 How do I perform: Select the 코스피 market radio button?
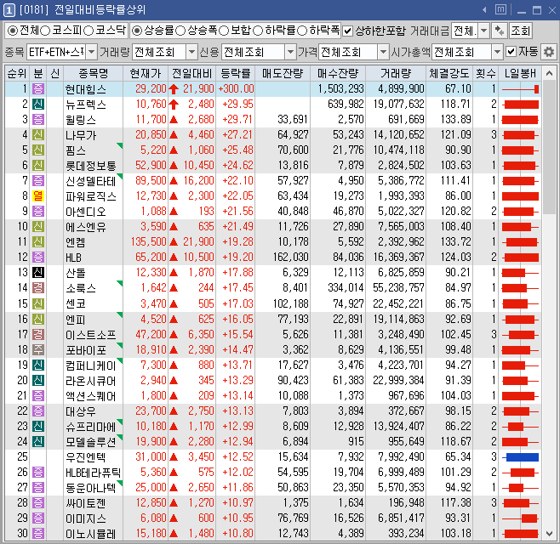click(45, 31)
